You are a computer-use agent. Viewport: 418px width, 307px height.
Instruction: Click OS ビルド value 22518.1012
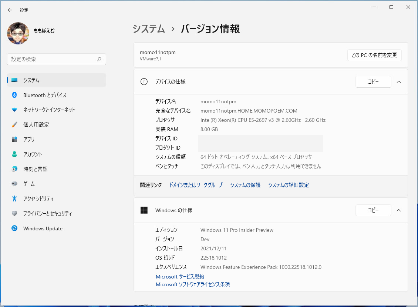point(213,258)
